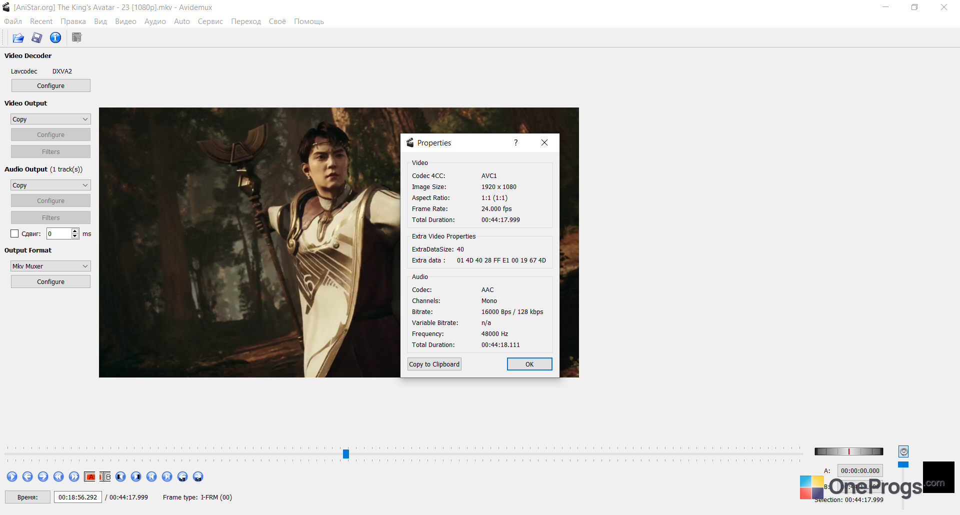Click the Bitrate 16000 Bps / 128 kbps value
This screenshot has height=515, width=960.
click(512, 311)
